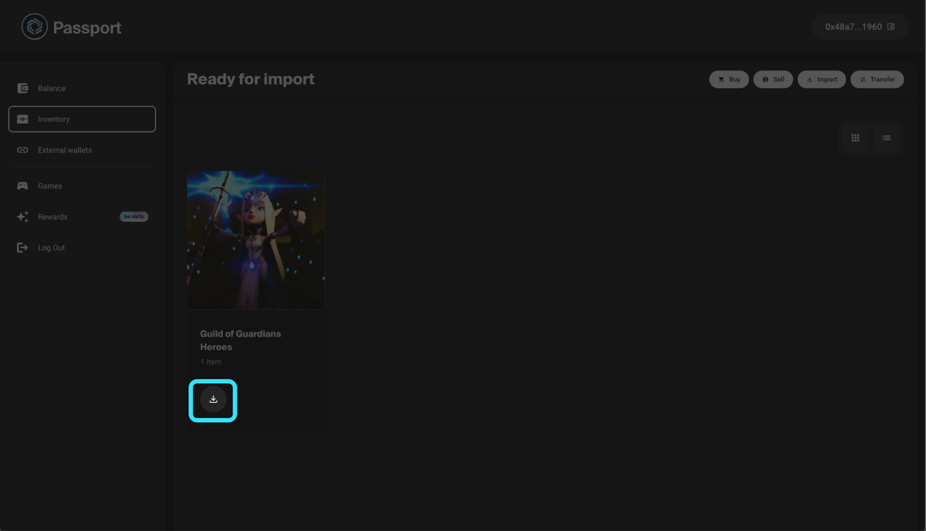Open Guild of Guardians Heroes thumbnail
926x531 pixels.
pos(256,240)
